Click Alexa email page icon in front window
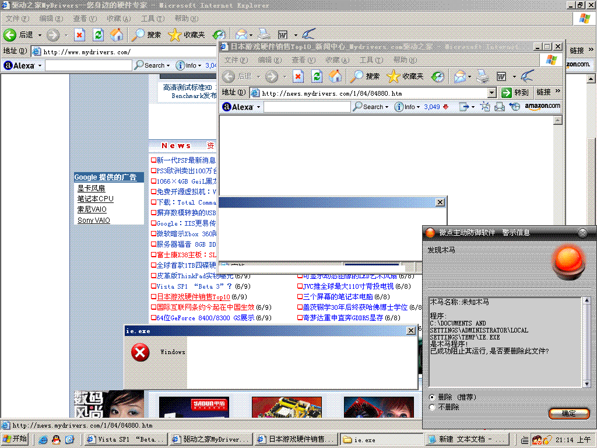The height and width of the screenshot is (448, 597). click(x=499, y=107)
